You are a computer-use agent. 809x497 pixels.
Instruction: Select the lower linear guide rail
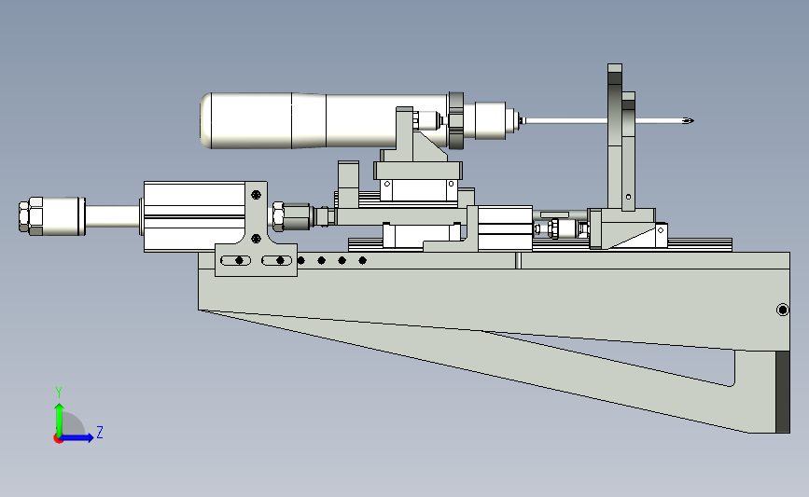click(x=540, y=245)
